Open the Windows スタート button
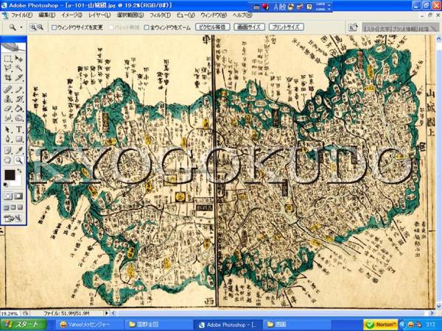Viewport: 442px width, 331px height. coord(23,325)
